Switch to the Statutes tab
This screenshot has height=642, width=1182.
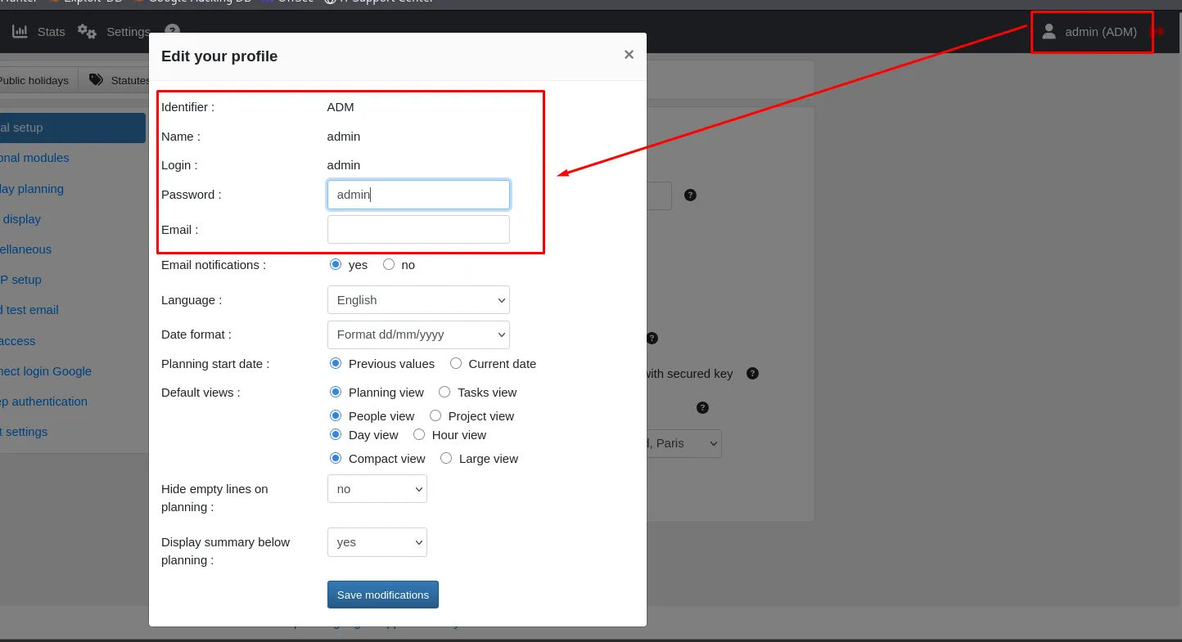pyautogui.click(x=115, y=80)
